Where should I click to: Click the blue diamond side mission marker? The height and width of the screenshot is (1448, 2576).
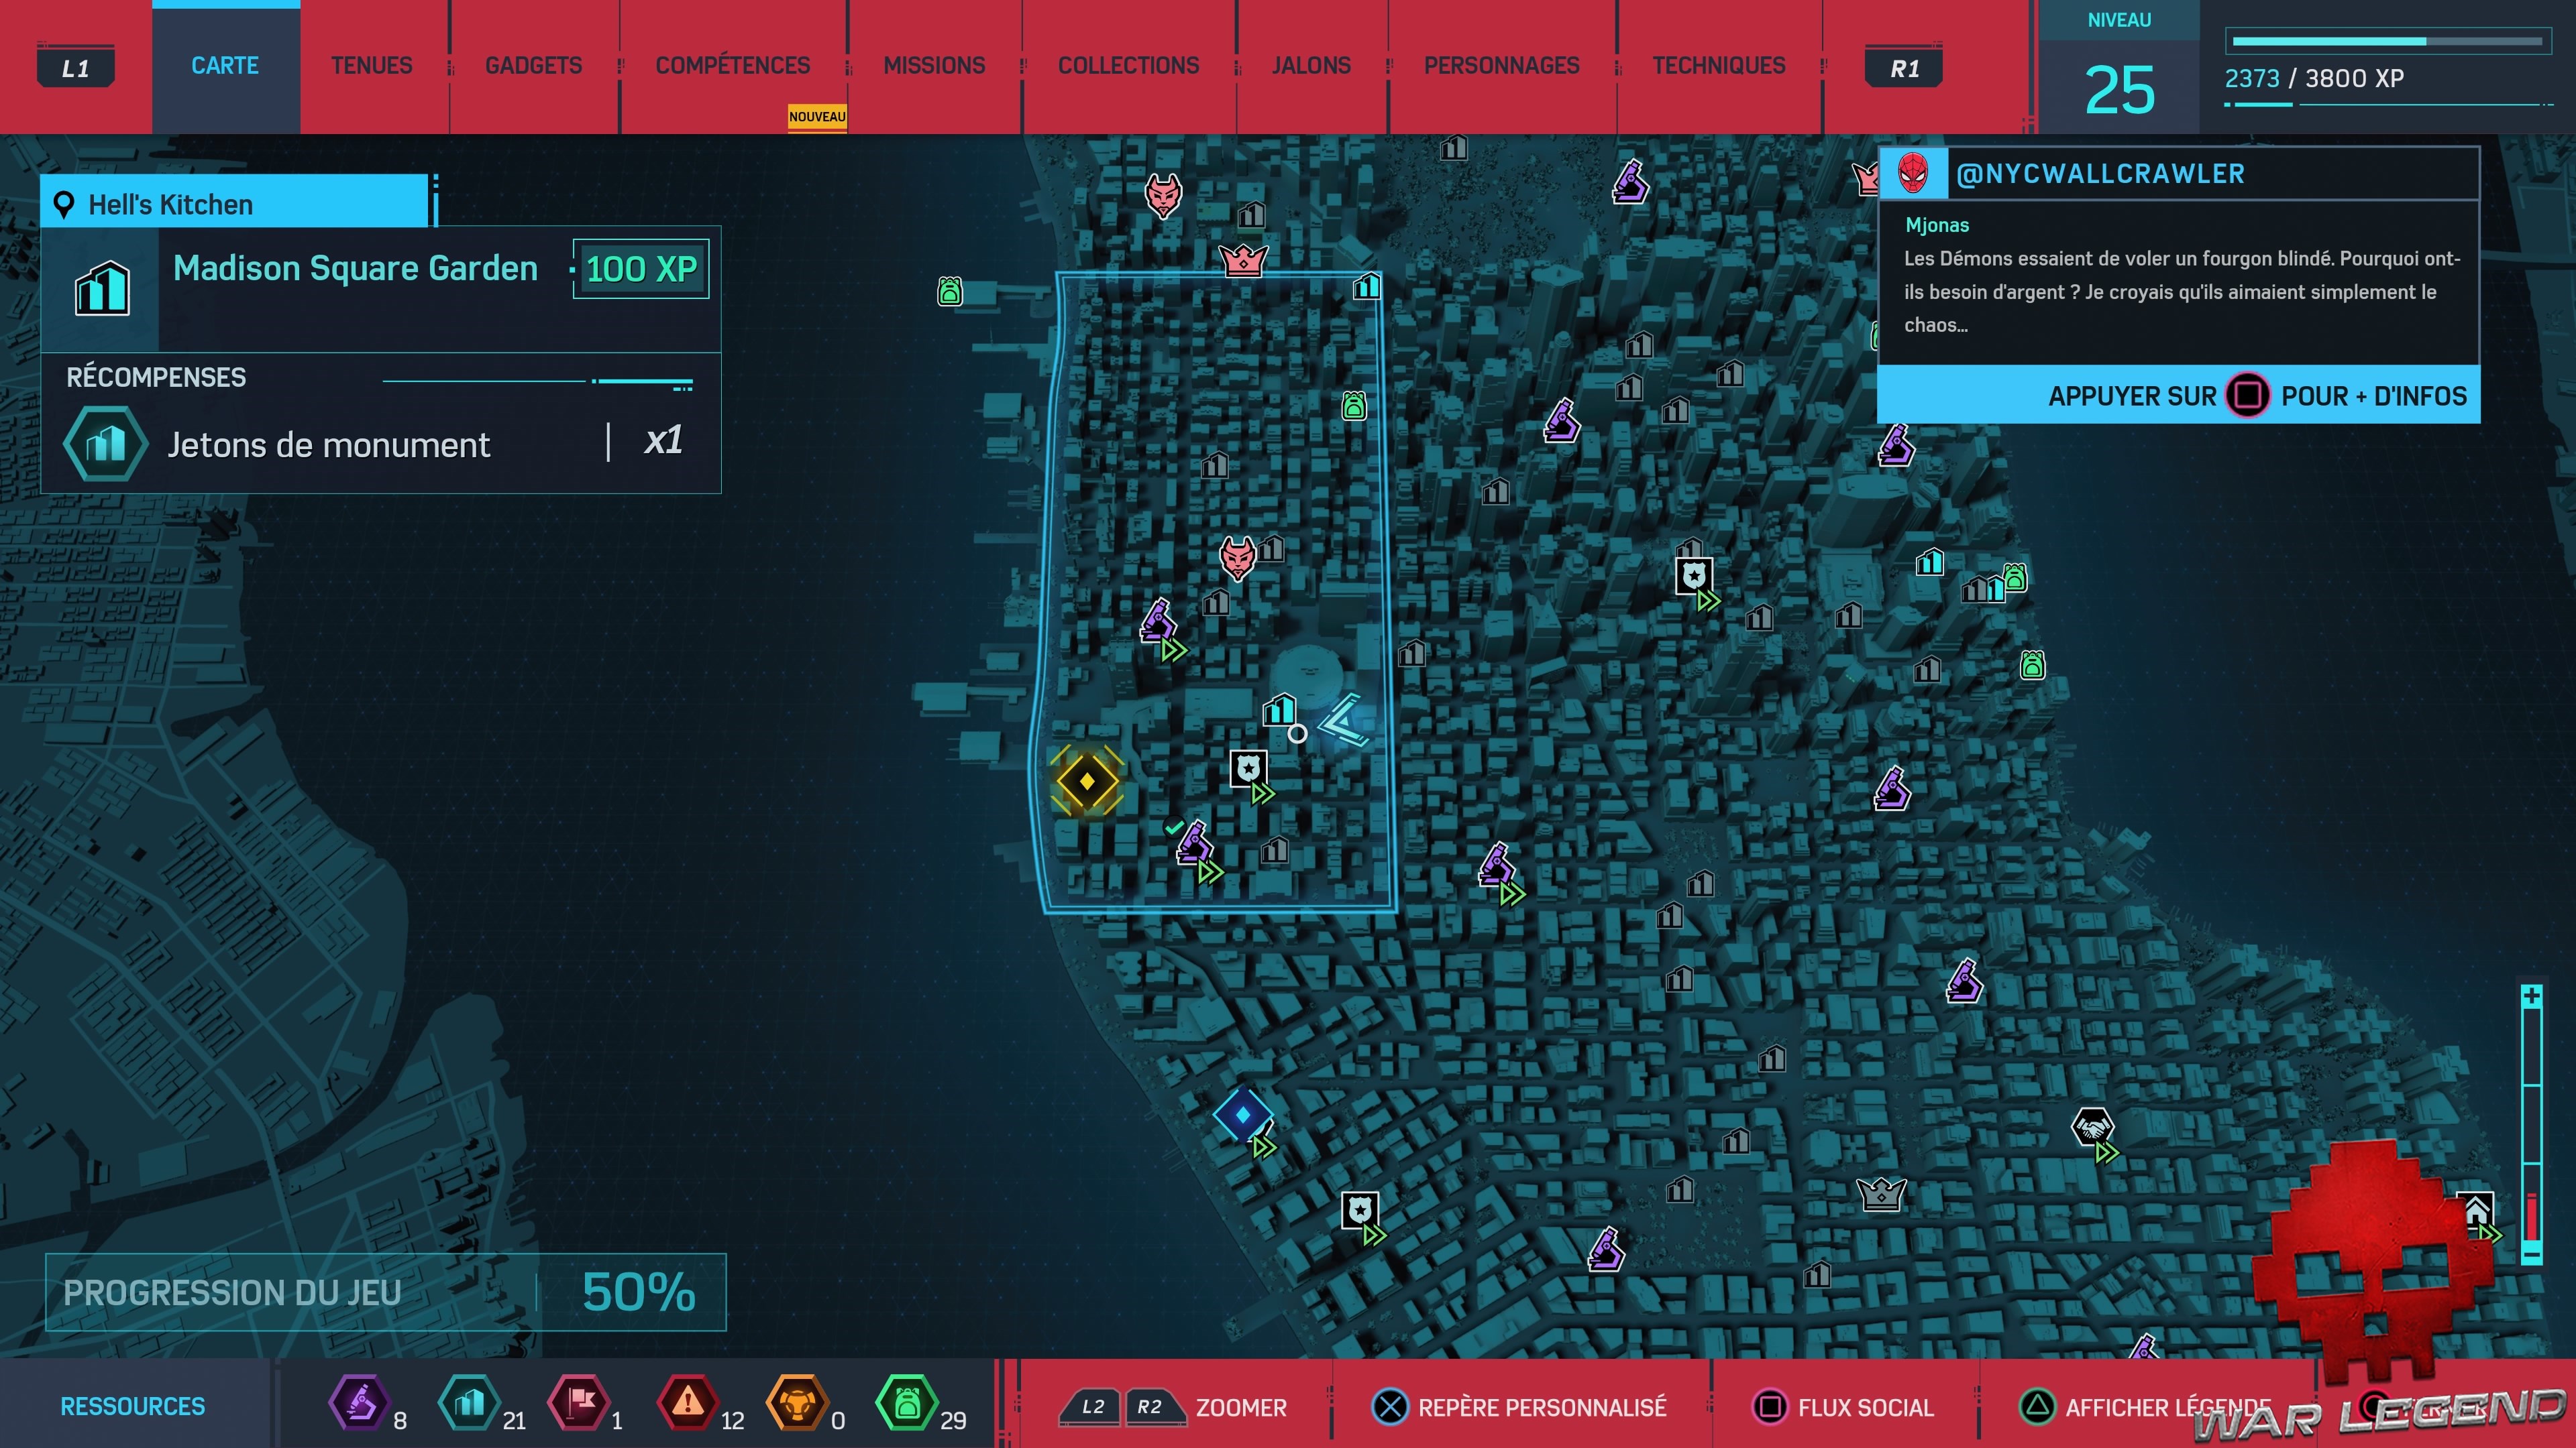click(1242, 1113)
